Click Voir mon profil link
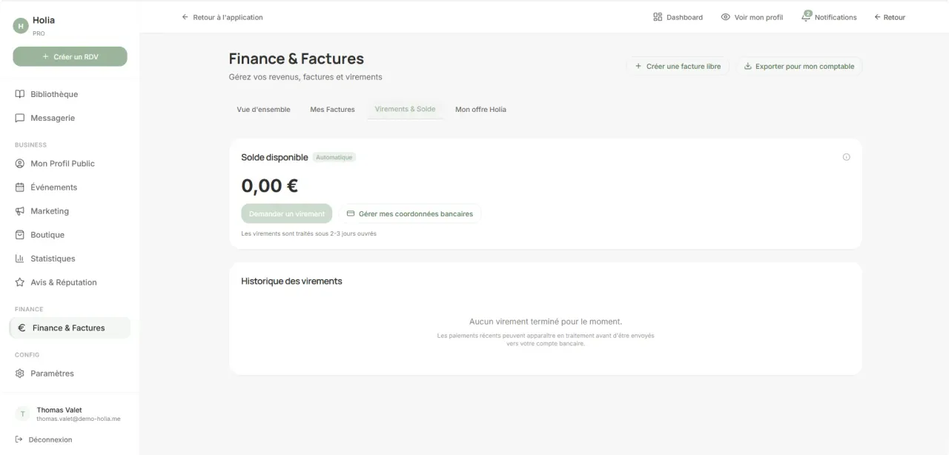Viewport: 949px width, 455px height. (x=752, y=17)
